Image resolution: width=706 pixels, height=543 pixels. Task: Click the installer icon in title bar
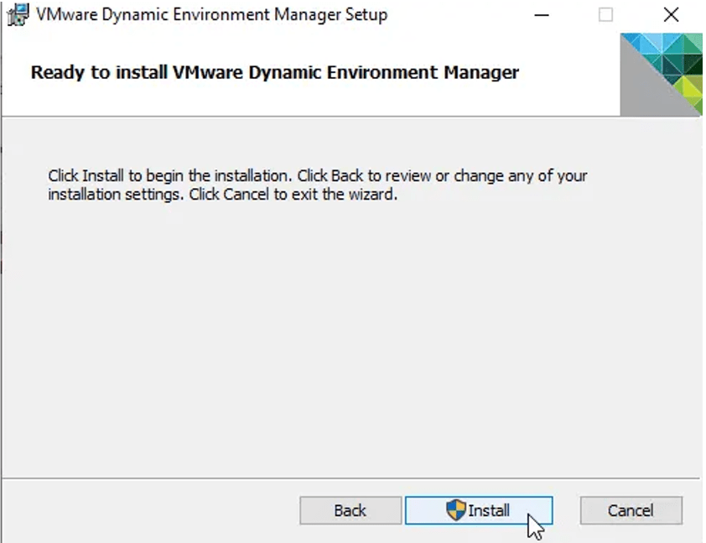(x=18, y=15)
